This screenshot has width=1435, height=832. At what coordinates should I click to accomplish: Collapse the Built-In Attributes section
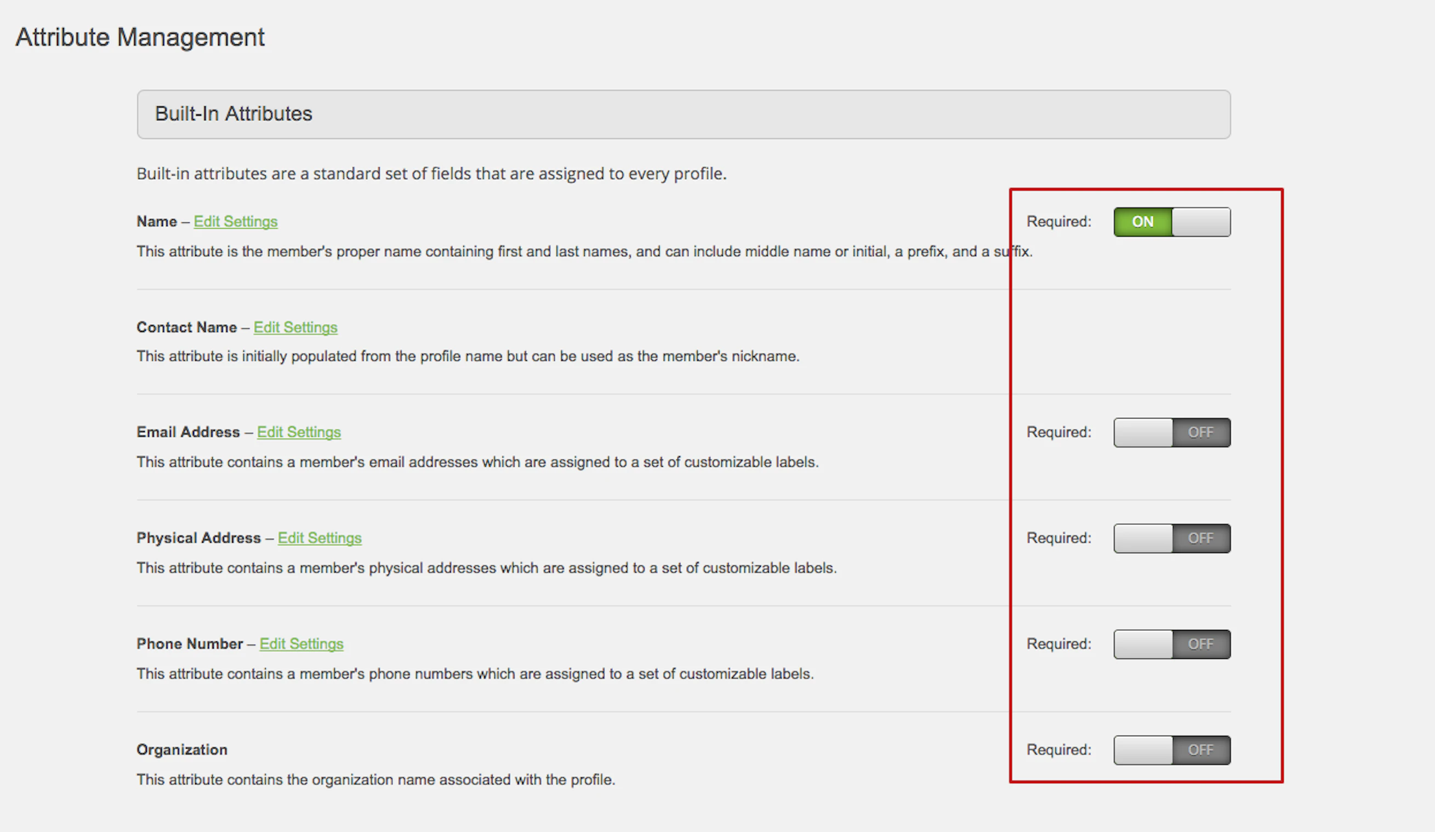(683, 114)
